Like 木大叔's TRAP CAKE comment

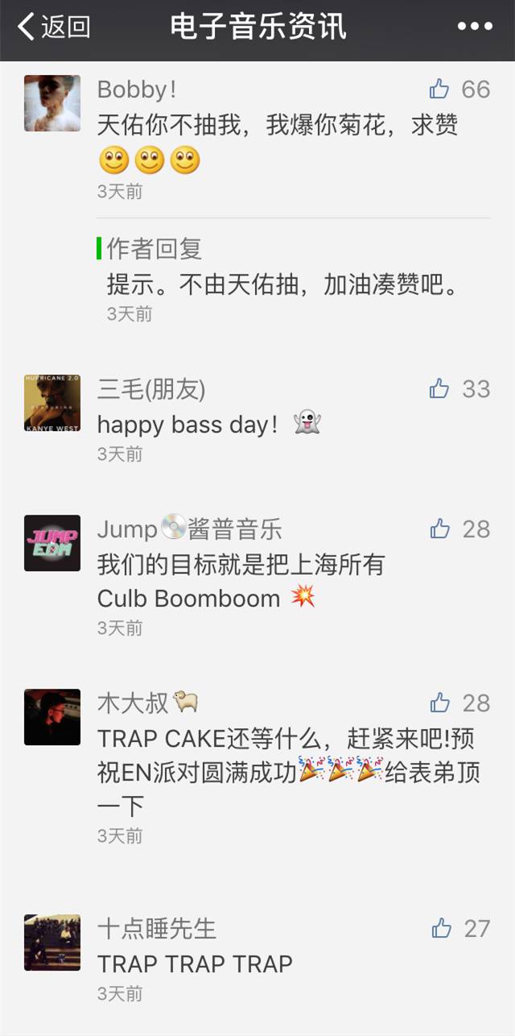coord(439,702)
